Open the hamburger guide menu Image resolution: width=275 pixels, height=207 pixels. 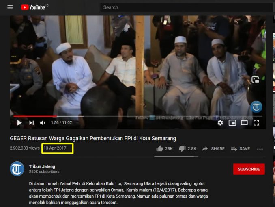click(10, 7)
